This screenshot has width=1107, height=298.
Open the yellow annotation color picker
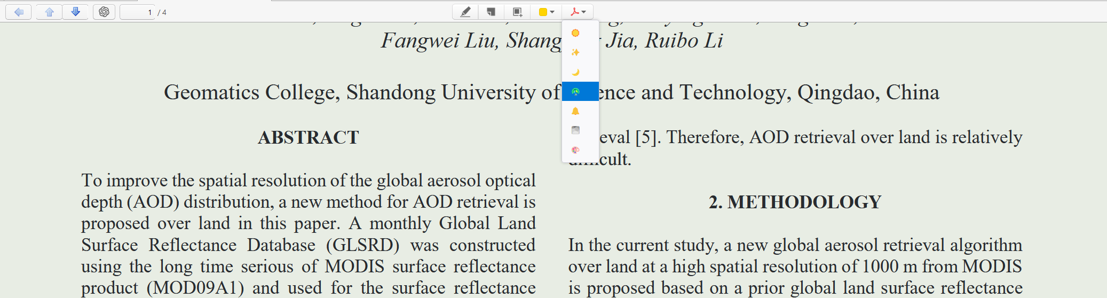[x=547, y=12]
